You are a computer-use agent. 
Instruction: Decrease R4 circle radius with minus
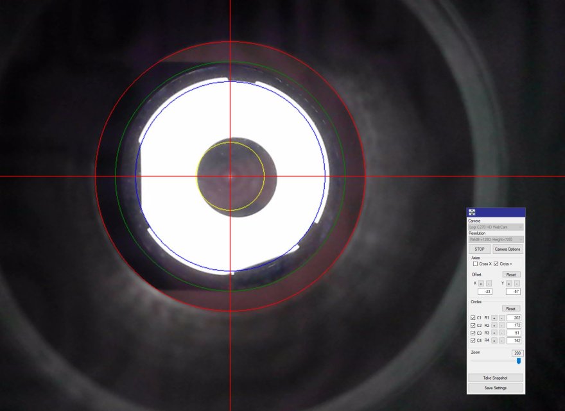(501, 340)
